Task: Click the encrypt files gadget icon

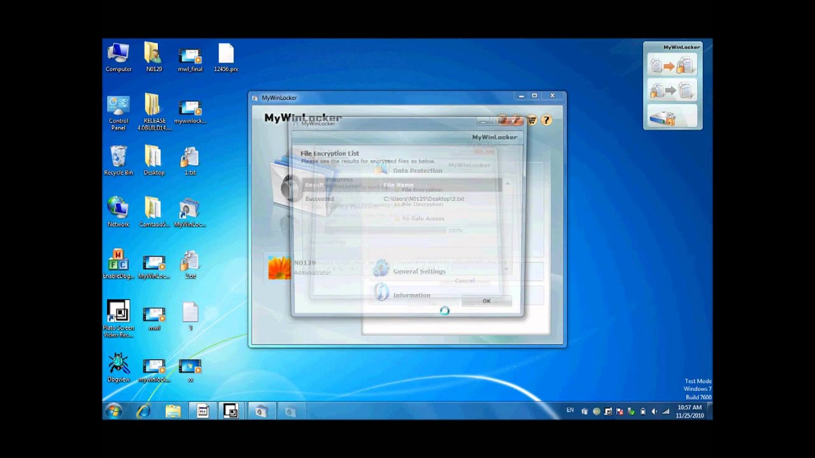Action: pos(672,65)
